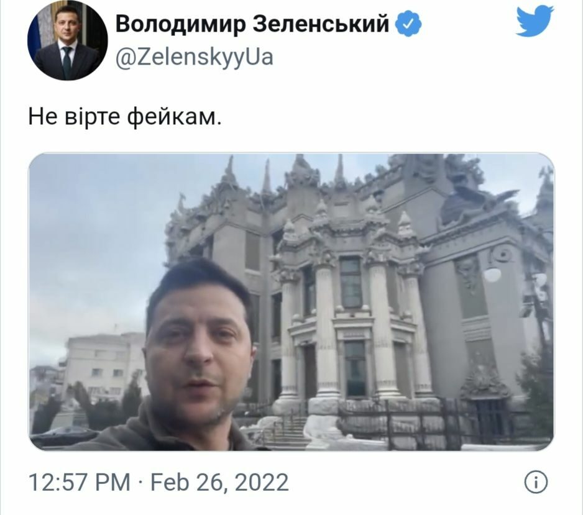Image resolution: width=583 pixels, height=515 pixels.
Task: Play the embedded tweet video
Action: (291, 302)
